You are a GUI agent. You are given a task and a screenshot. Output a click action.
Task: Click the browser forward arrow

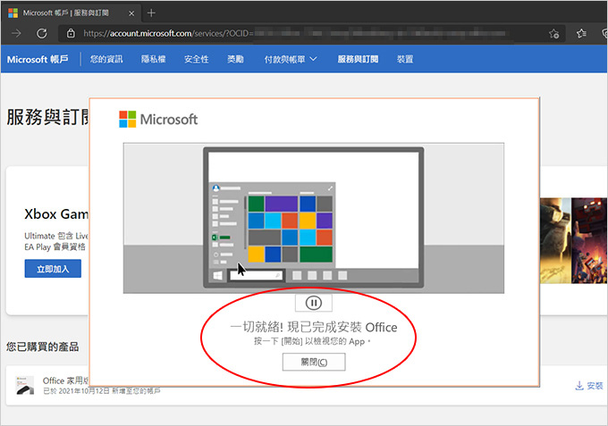pos(16,34)
